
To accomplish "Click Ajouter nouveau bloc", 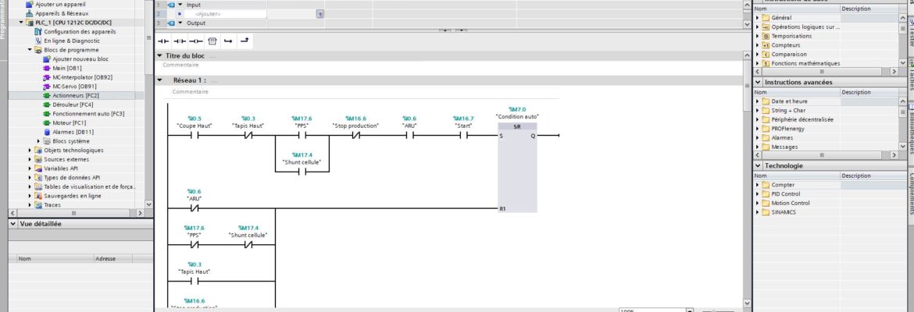I will (80, 58).
